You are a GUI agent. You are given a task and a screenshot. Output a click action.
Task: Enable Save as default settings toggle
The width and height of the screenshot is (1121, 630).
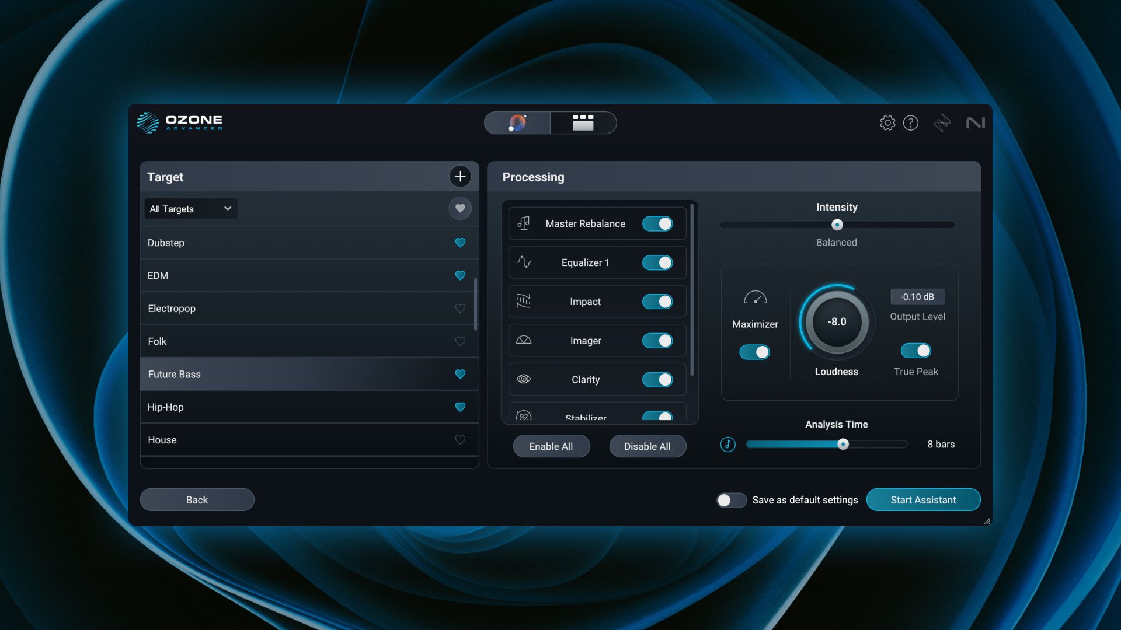731,500
